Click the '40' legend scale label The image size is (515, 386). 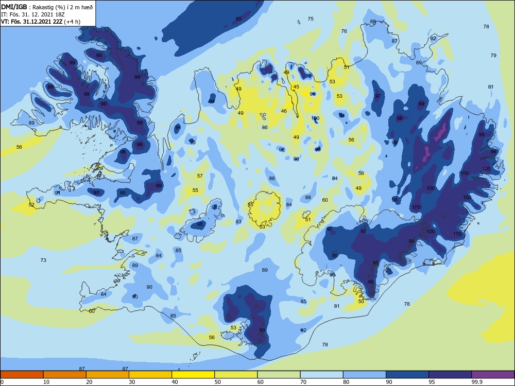[175, 382]
